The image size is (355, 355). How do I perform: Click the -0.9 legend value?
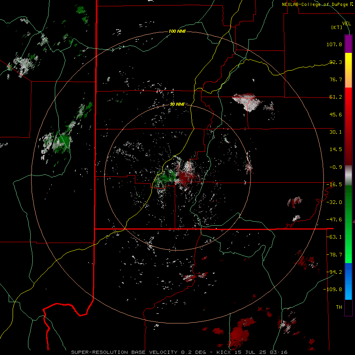(336, 167)
